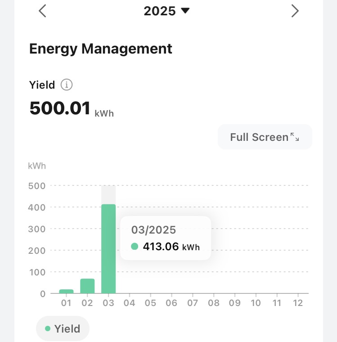Go to previous year with left arrow
Screen dimensions: 337x342
[x=42, y=11]
